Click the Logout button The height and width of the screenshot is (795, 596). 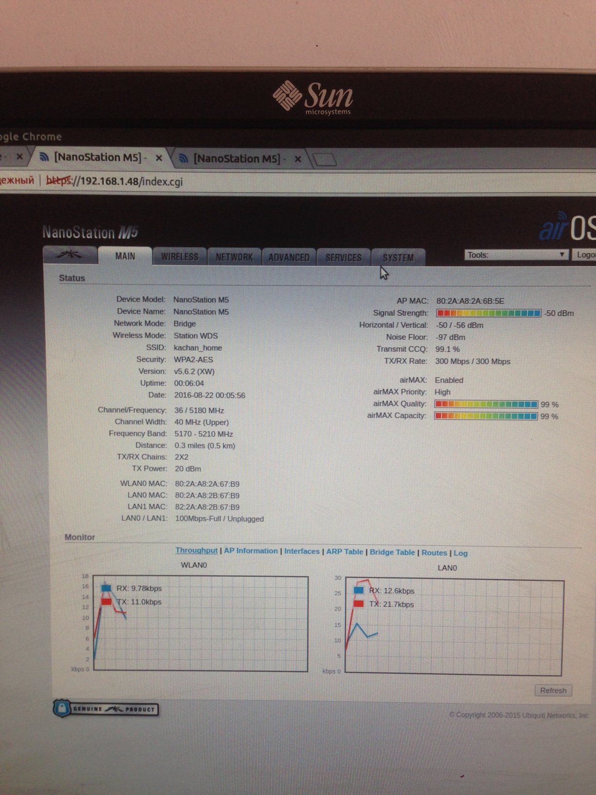(584, 255)
